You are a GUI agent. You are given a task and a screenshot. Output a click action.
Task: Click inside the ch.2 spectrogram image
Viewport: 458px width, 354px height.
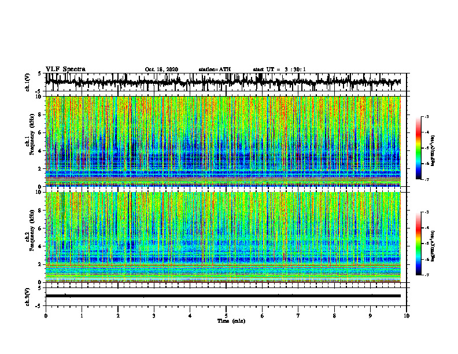click(x=223, y=237)
